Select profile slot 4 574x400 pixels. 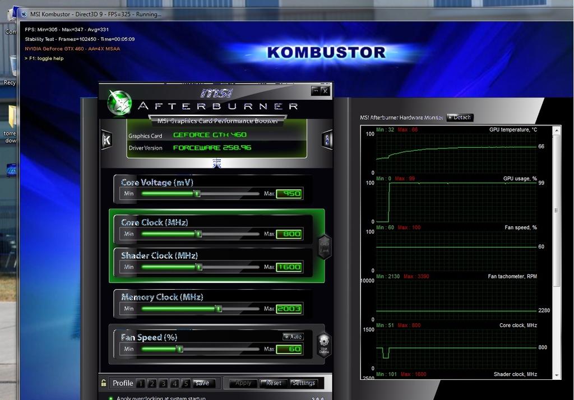[x=174, y=383]
